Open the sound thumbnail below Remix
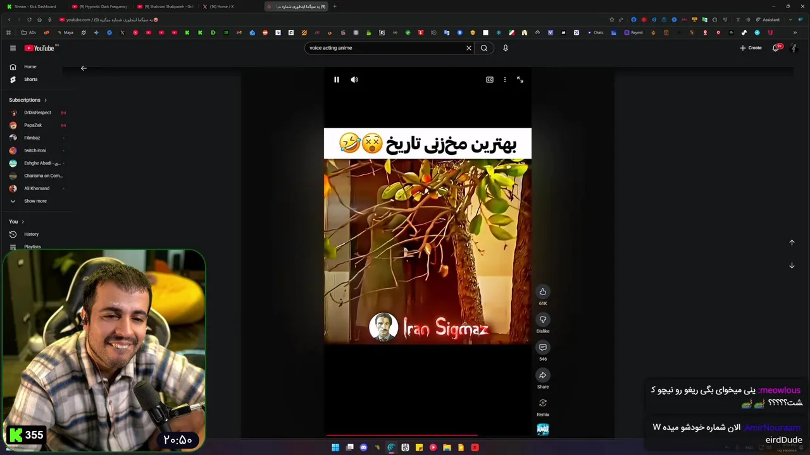810x455 pixels. (x=543, y=430)
